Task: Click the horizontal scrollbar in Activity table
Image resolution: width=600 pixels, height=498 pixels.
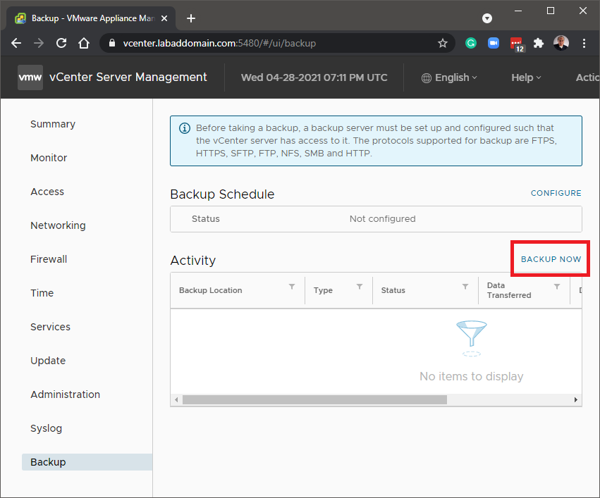Action: (314, 399)
